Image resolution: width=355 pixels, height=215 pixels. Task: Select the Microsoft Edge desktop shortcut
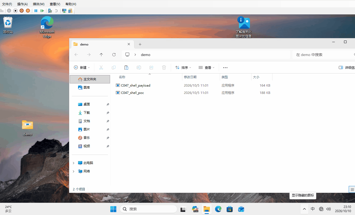click(47, 27)
